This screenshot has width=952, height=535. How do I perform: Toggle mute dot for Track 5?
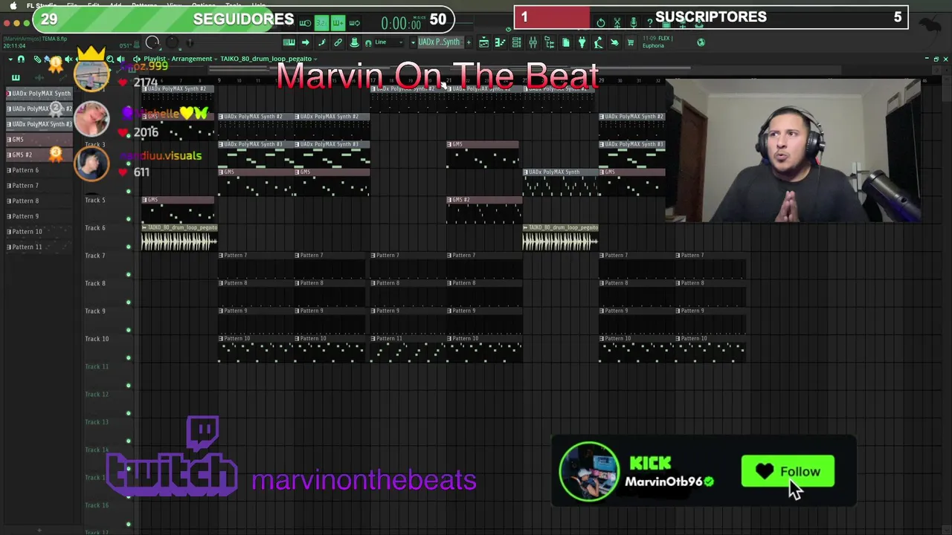(x=128, y=219)
